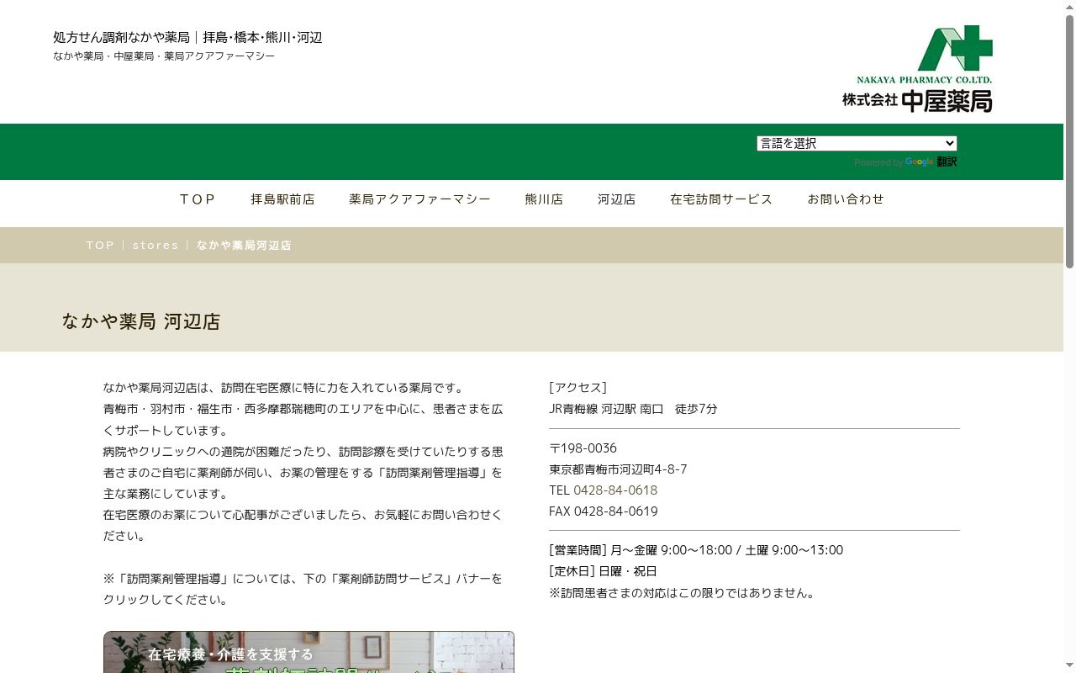Call the phone number 0428-84-0618

point(615,490)
